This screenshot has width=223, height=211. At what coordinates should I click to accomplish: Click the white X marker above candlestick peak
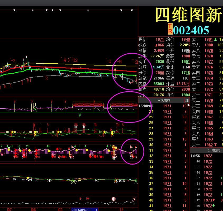click(x=27, y=57)
